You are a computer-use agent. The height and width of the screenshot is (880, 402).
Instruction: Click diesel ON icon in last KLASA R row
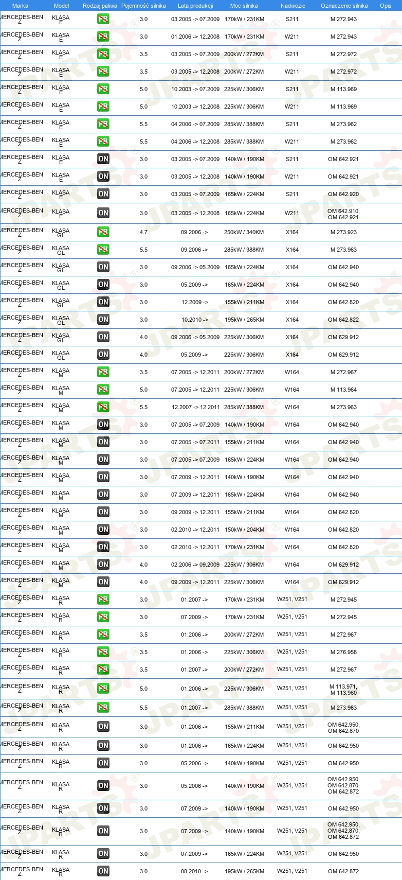click(103, 871)
